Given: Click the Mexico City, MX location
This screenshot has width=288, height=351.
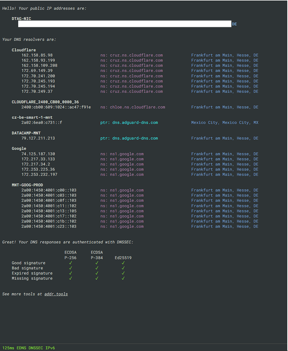Looking at the screenshot, I should 225,122.
